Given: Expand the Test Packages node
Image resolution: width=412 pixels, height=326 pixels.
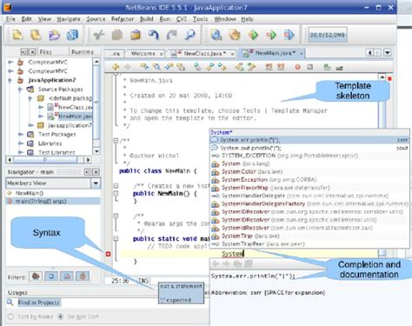Looking at the screenshot, I should point(21,134).
